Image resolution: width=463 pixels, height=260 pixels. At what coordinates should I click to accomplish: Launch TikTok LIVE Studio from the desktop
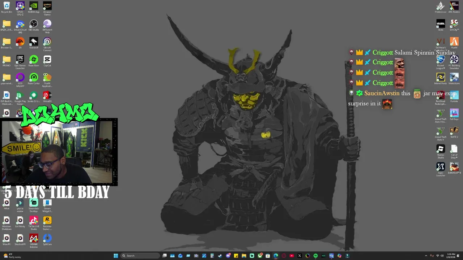tap(34, 223)
